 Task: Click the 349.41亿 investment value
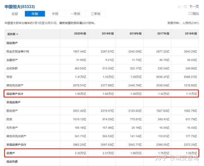click(x=163, y=119)
